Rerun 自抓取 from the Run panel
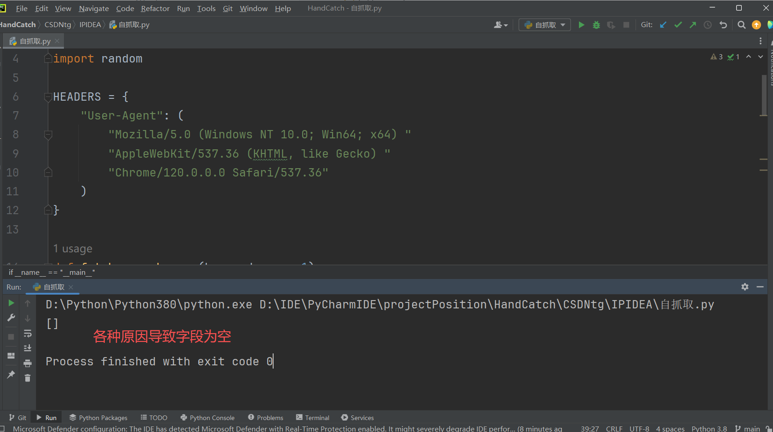 11,303
